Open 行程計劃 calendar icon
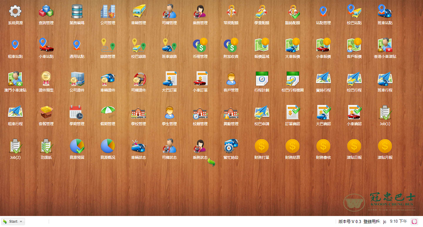This screenshot has width=423, height=227. coord(262,79)
